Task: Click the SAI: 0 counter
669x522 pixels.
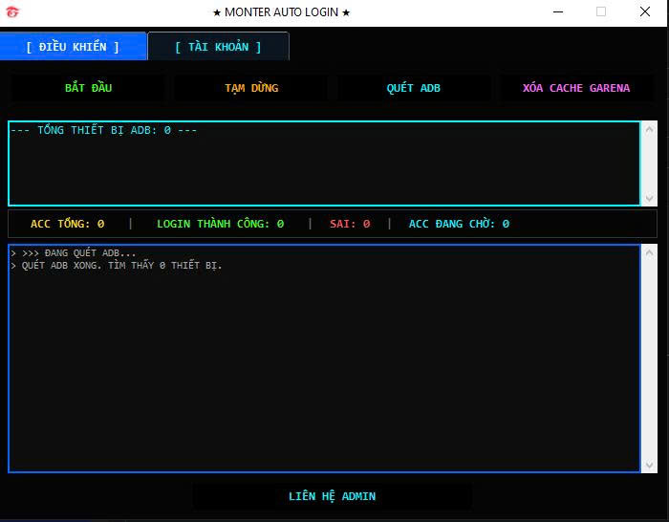Action: [350, 224]
